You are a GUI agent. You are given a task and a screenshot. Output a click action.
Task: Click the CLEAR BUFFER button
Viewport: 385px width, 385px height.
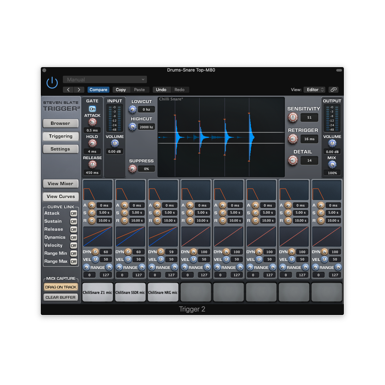pyautogui.click(x=61, y=297)
